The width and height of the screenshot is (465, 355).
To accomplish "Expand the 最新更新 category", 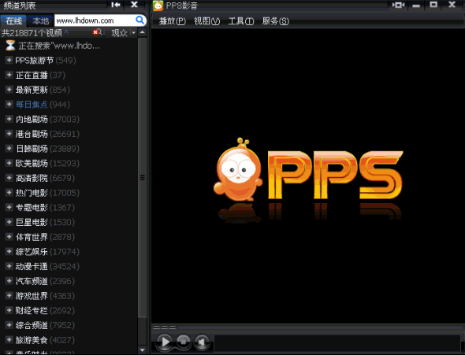I will coord(9,90).
